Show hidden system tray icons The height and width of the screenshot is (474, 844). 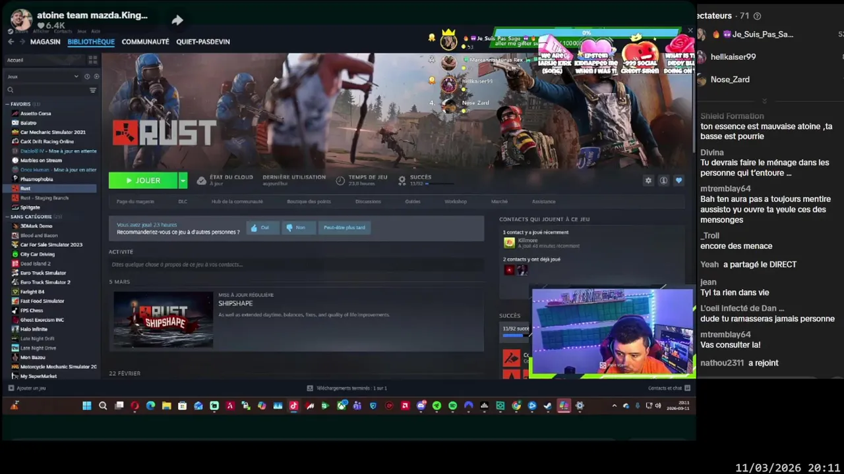[x=615, y=406]
